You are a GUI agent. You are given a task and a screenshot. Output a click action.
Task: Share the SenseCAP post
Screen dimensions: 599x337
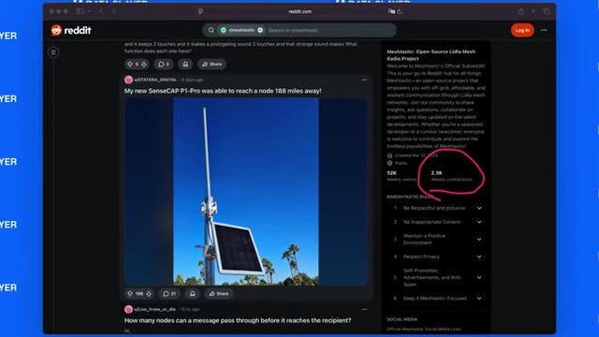click(x=219, y=294)
